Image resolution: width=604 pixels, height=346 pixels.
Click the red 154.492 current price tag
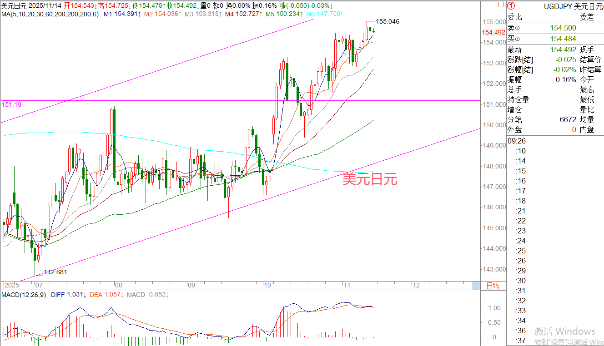[493, 32]
